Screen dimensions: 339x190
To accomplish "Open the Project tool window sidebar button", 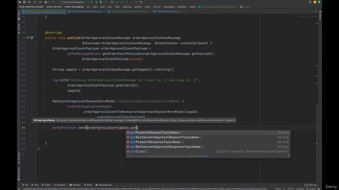I will click(x=19, y=15).
